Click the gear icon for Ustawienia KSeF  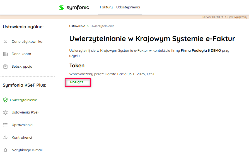click(x=5, y=112)
